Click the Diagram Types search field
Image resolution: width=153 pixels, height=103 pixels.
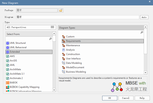pyautogui.click(x=101, y=32)
